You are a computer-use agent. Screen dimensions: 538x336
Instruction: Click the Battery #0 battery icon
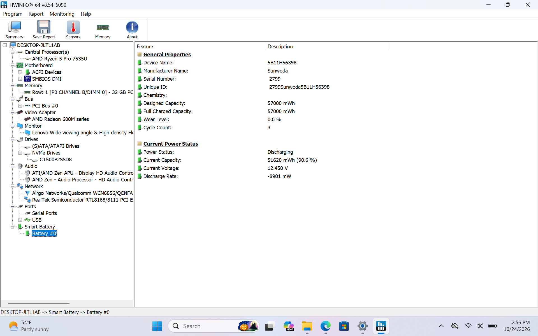coord(27,233)
